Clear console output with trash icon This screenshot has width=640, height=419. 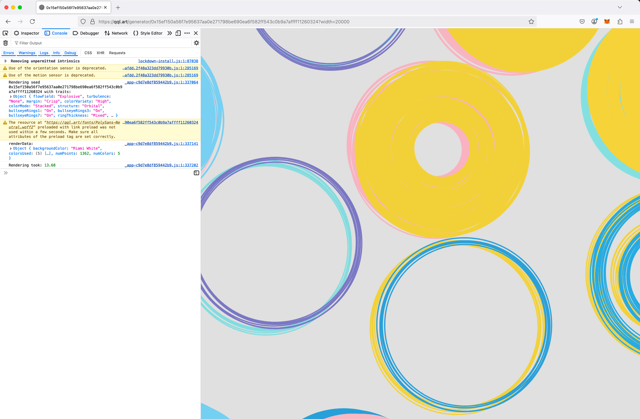[x=5, y=43]
